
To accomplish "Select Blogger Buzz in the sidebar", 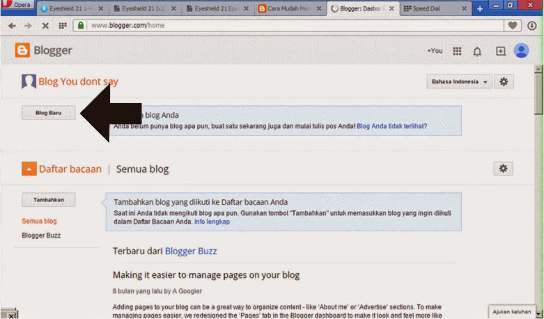I will [x=41, y=235].
